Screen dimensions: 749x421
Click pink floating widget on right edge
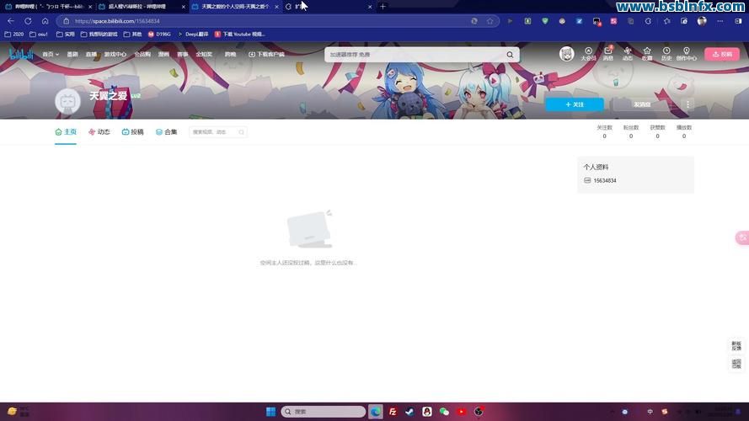point(742,237)
